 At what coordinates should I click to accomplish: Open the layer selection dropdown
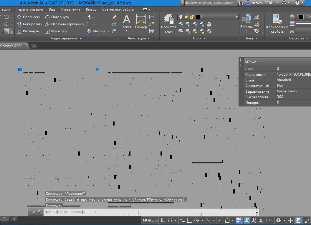coord(236,17)
